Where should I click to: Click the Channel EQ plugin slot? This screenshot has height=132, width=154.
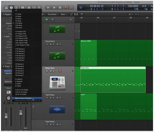tap(8, 71)
